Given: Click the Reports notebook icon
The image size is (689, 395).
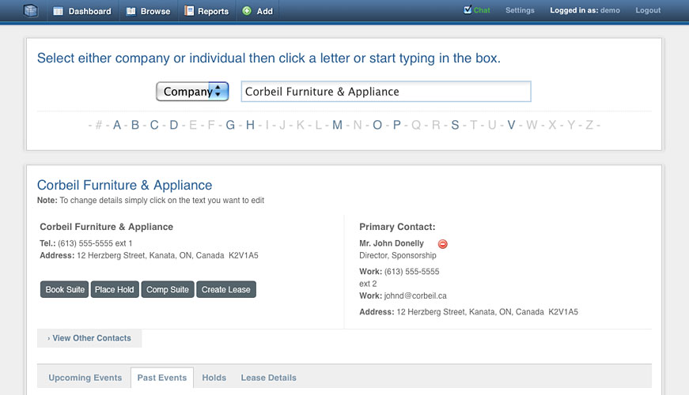Looking at the screenshot, I should pyautogui.click(x=189, y=11).
